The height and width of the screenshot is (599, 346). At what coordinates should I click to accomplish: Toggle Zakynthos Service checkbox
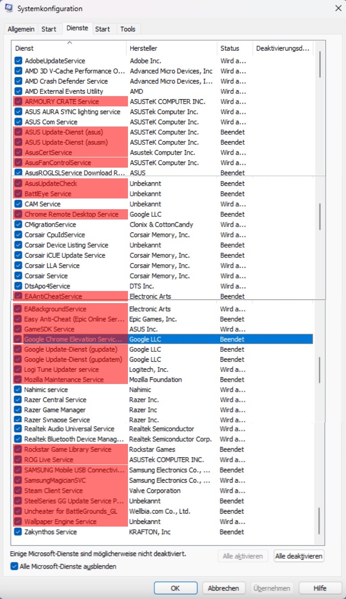(18, 532)
